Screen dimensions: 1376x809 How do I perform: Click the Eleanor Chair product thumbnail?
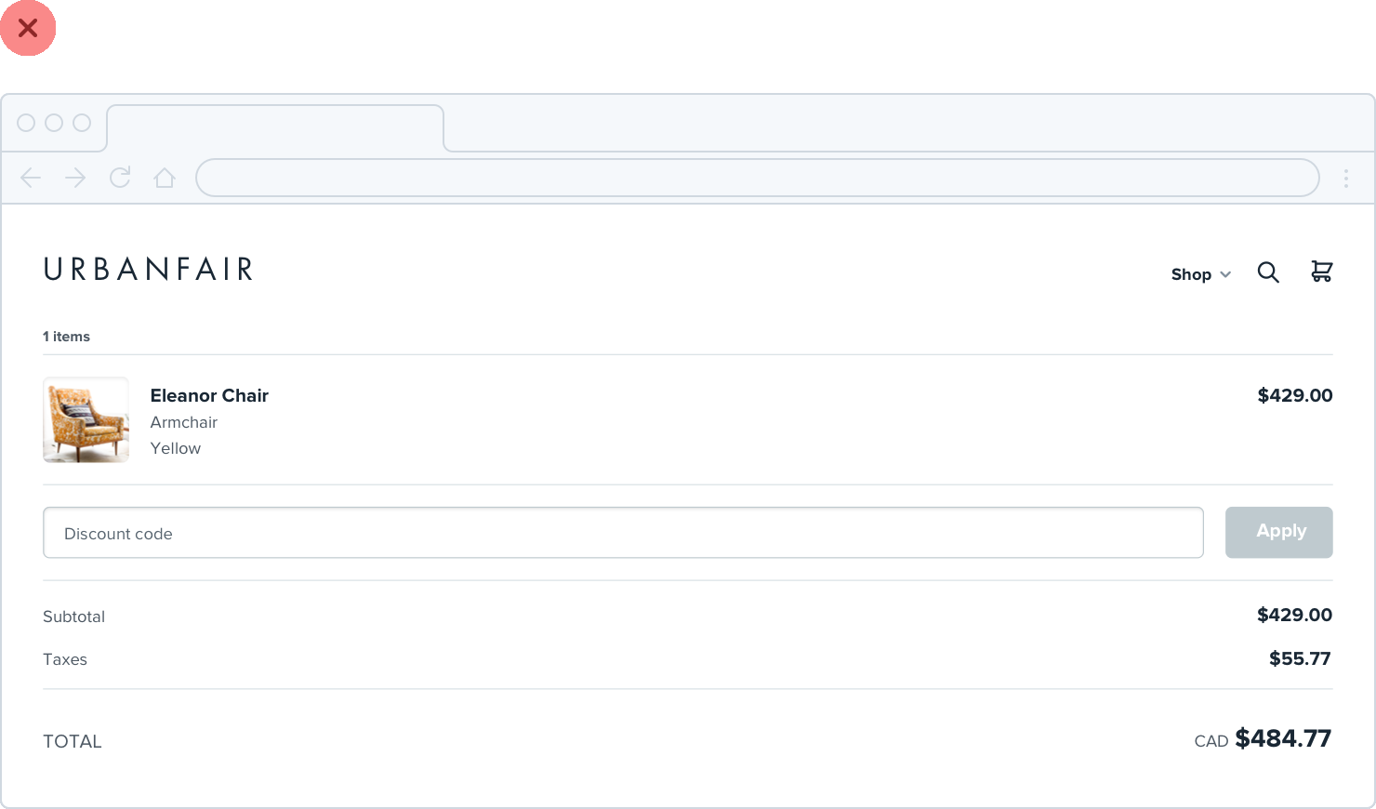86,419
